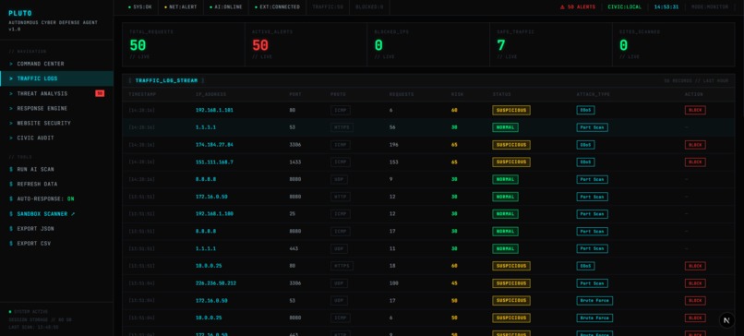744x336 pixels.
Task: Click IP address 226.236.50.212
Action: click(216, 283)
